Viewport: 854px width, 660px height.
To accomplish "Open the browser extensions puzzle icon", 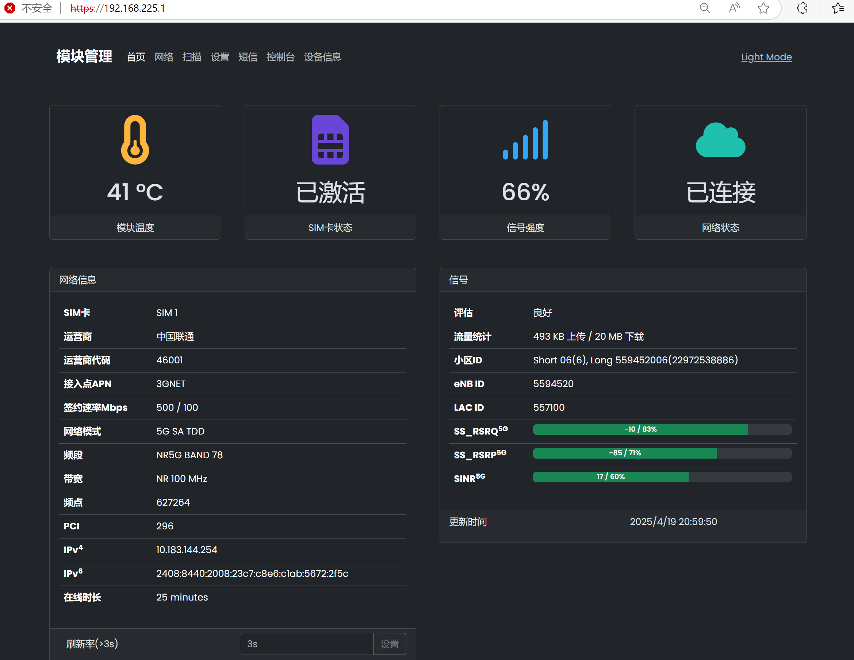I will point(802,8).
